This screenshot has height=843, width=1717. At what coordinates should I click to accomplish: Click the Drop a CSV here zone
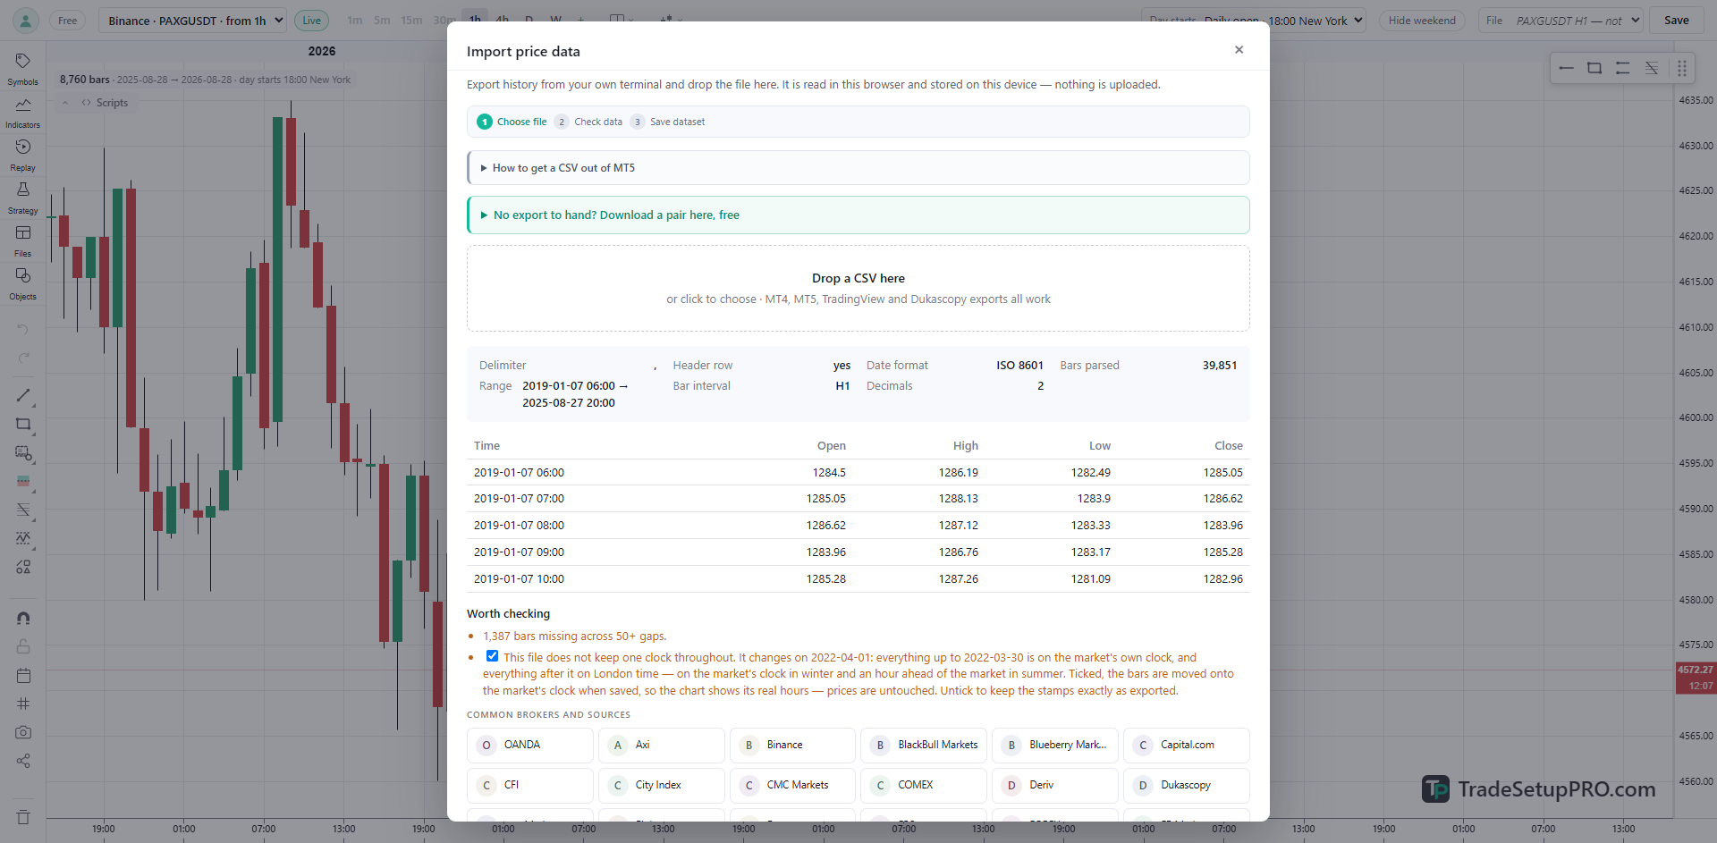tap(858, 289)
